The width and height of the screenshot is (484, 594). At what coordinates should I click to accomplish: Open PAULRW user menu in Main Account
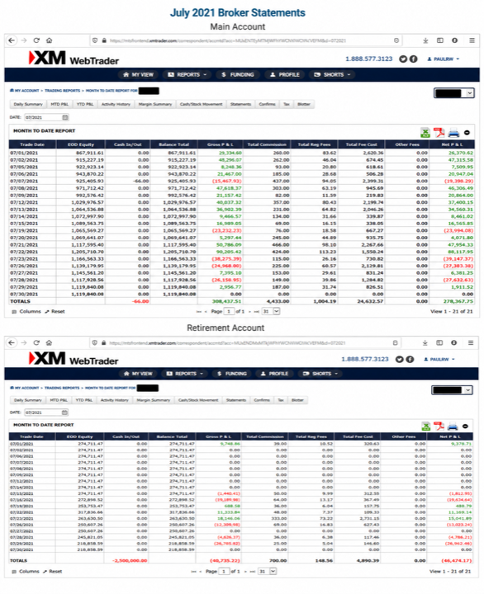coord(443,59)
